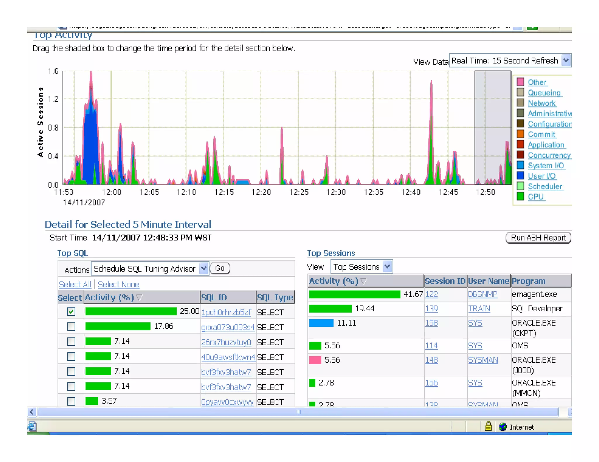Open the Top Sessions View dropdown

pyautogui.click(x=362, y=267)
